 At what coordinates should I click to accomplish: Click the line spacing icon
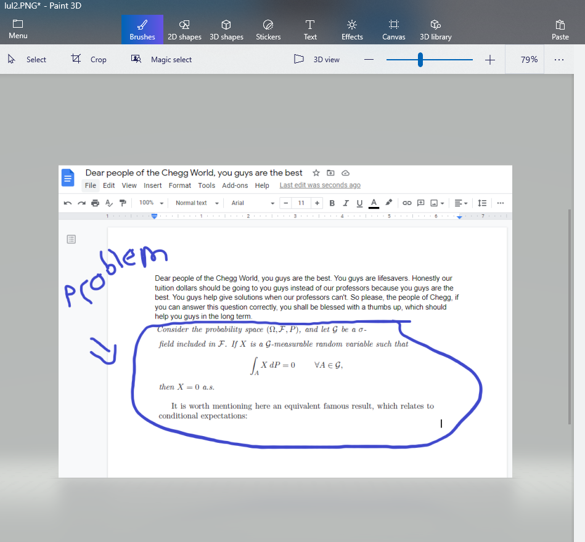coord(482,203)
